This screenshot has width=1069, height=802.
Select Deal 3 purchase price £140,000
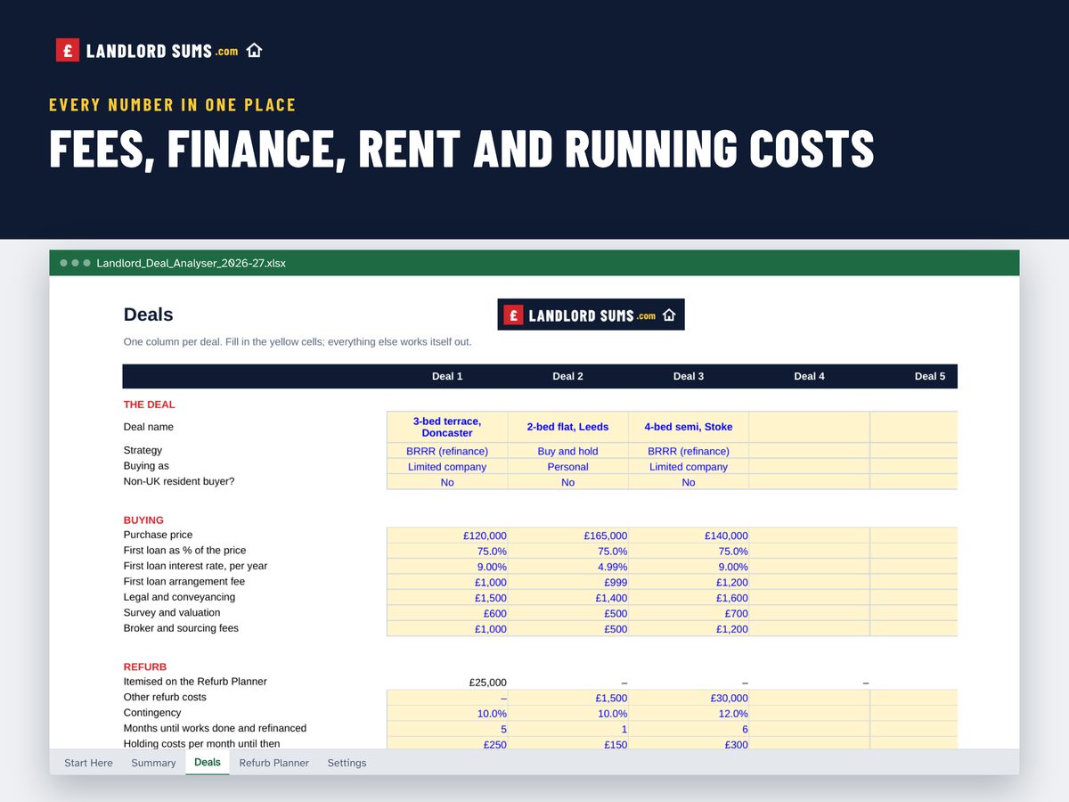coord(689,536)
